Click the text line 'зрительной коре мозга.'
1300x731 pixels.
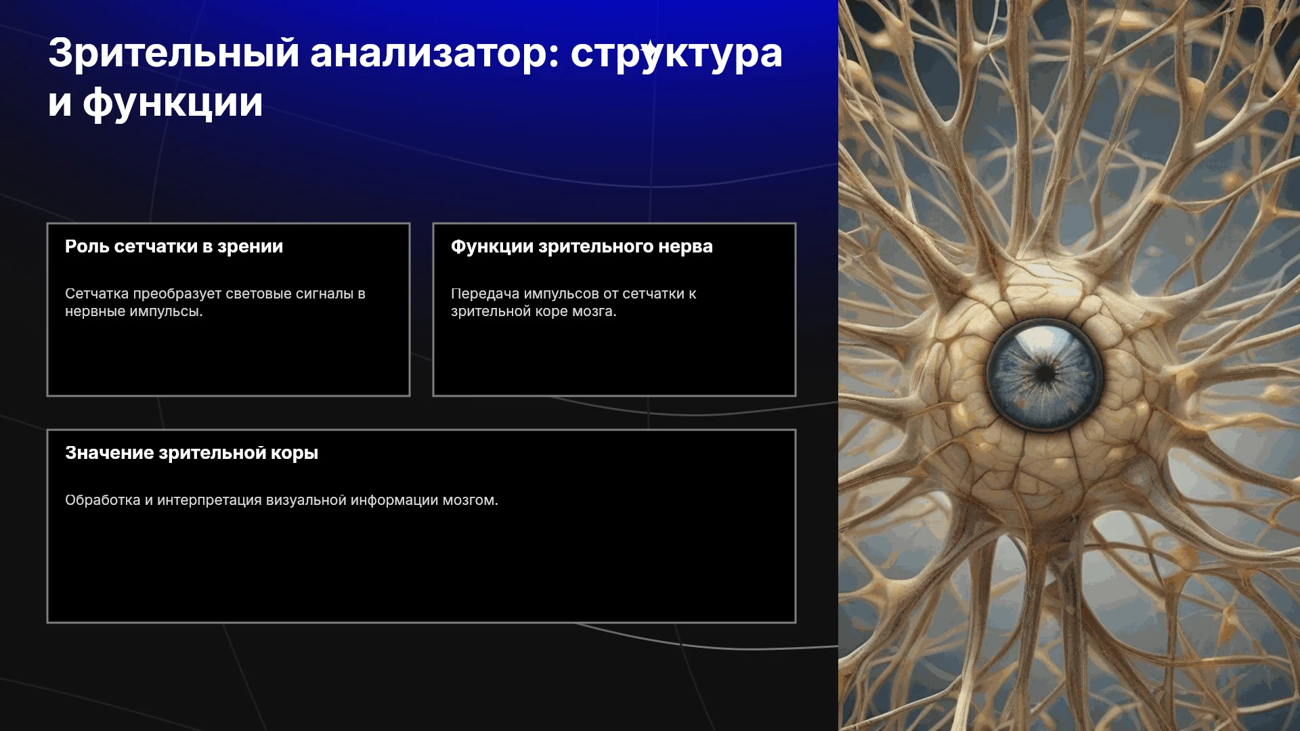tap(534, 311)
